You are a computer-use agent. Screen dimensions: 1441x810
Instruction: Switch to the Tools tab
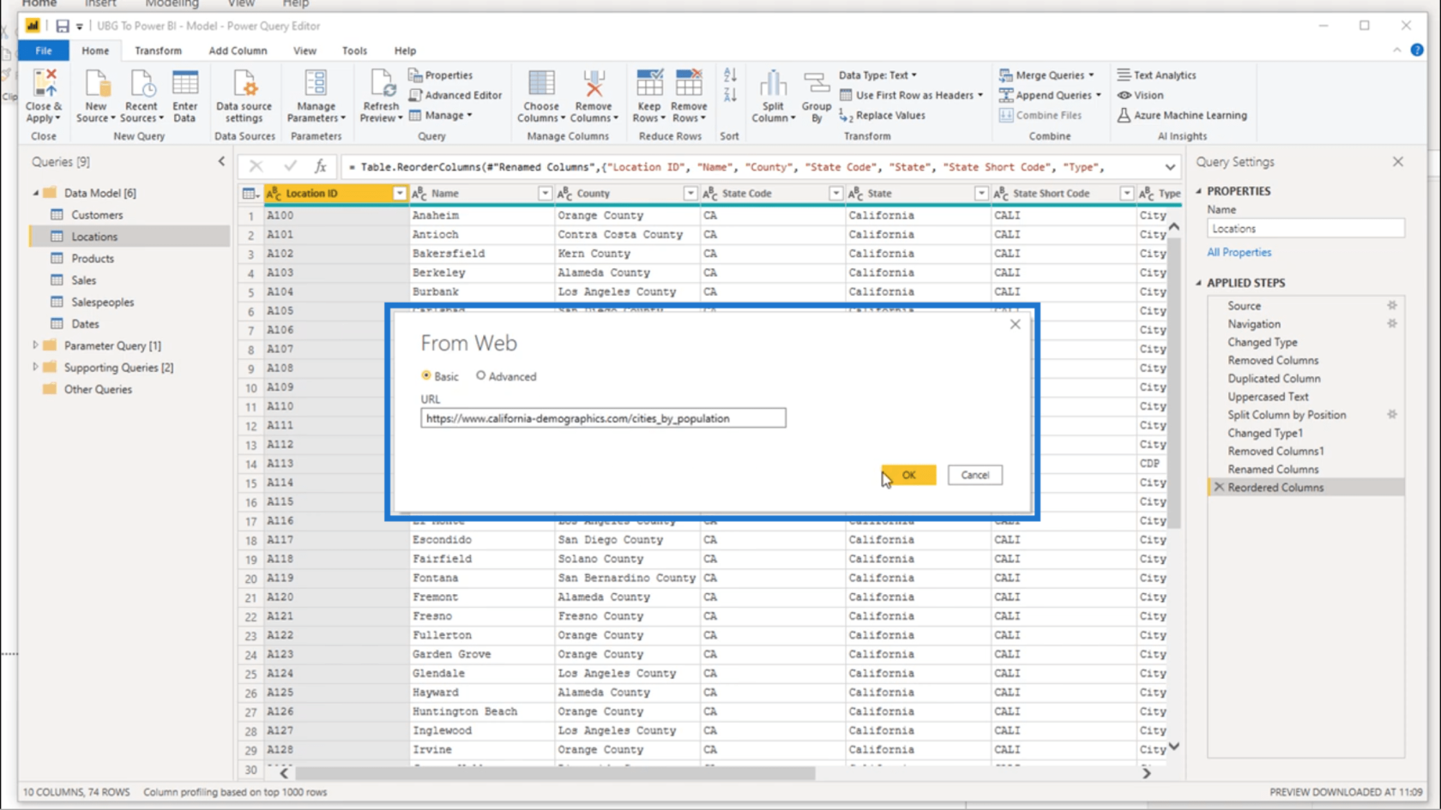tap(354, 51)
